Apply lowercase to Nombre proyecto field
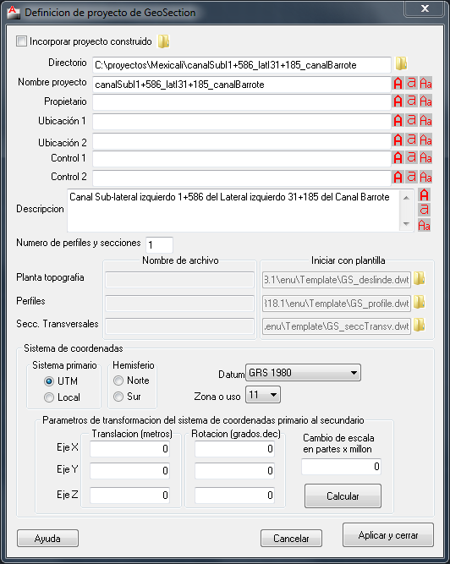 tap(411, 84)
